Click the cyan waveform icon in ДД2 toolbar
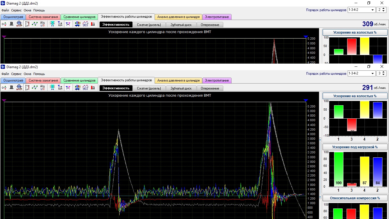Image resolution: width=389 pixels, height=219 pixels. (52, 24)
